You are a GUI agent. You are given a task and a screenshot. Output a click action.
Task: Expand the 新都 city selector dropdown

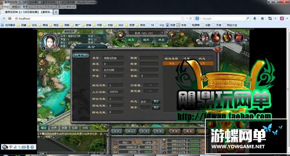162,33
